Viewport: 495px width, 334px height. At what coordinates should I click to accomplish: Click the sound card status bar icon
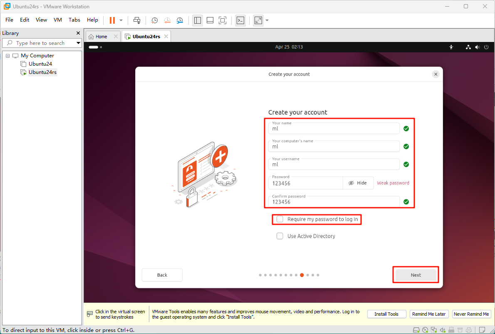(x=443, y=330)
